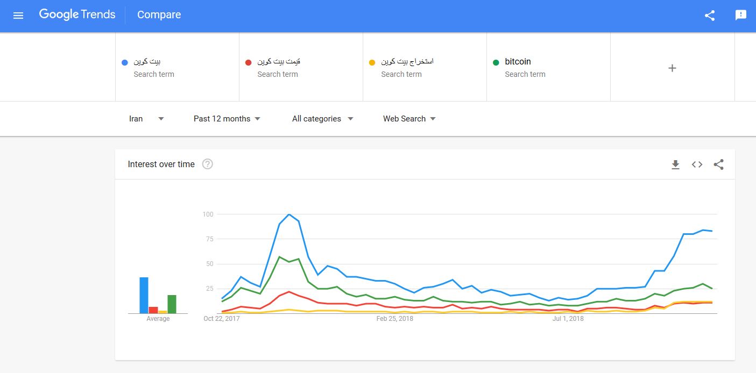Screen dimensions: 756x373
Task: Share the Interest over time chart
Action: (718, 164)
